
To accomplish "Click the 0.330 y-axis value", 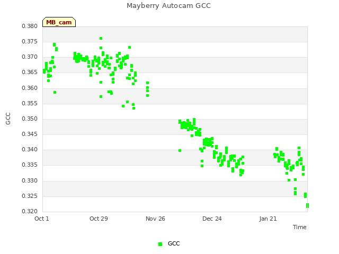I will pos(30,181).
